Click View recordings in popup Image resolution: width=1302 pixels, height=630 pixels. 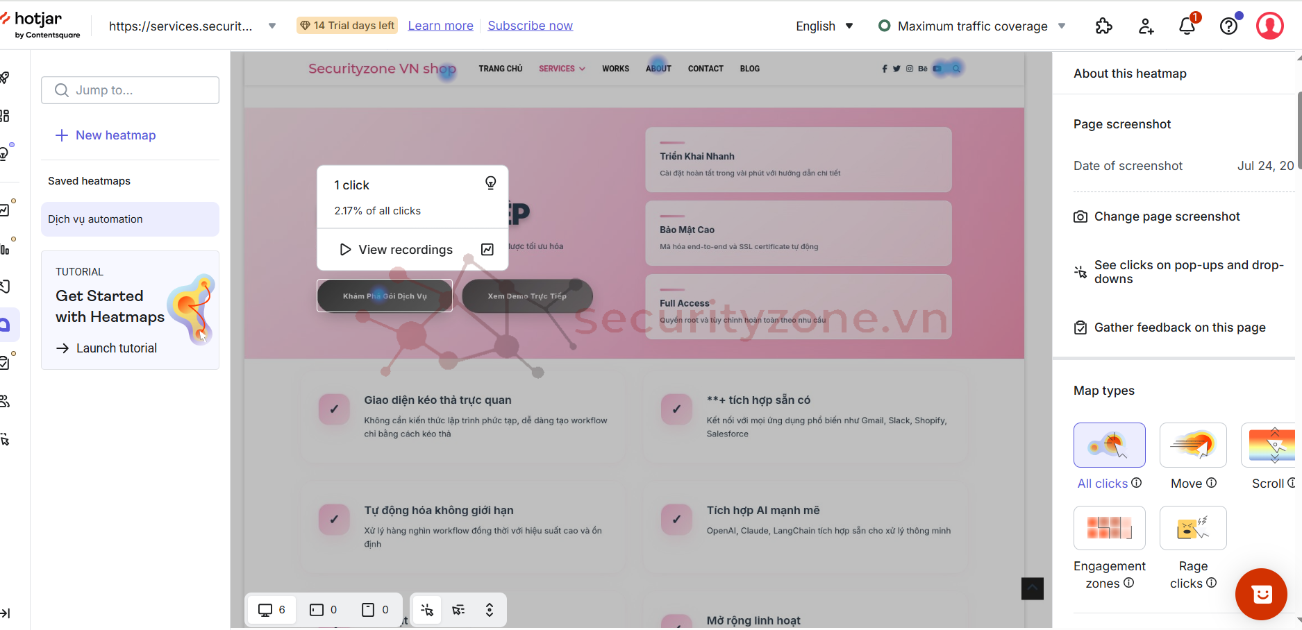[396, 249]
